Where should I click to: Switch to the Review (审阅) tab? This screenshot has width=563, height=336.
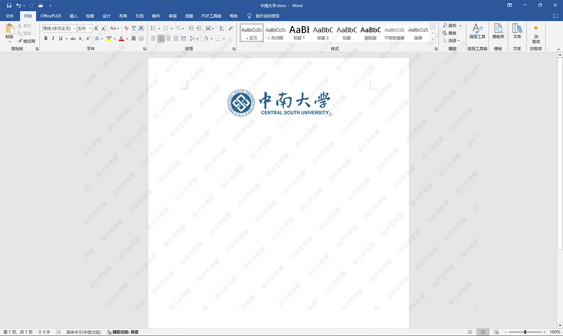pyautogui.click(x=173, y=16)
